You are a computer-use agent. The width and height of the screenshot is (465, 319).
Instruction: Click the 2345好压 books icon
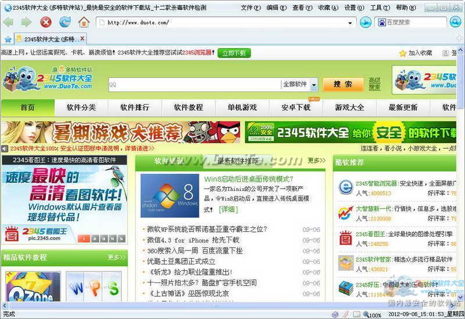click(346, 288)
